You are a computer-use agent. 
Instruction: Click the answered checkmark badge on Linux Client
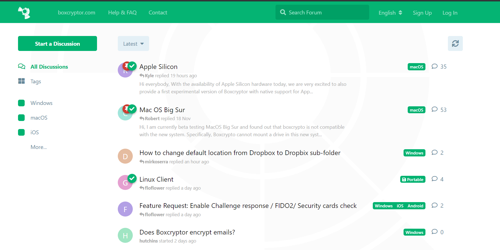(x=132, y=178)
